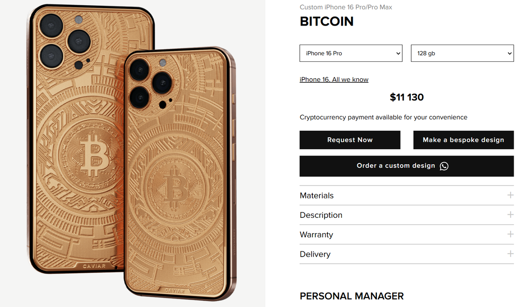Expand Materials with its plus icon

[x=510, y=195]
